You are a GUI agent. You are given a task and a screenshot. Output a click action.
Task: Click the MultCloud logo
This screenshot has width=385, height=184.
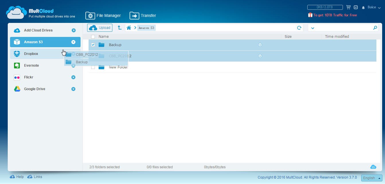40,13
